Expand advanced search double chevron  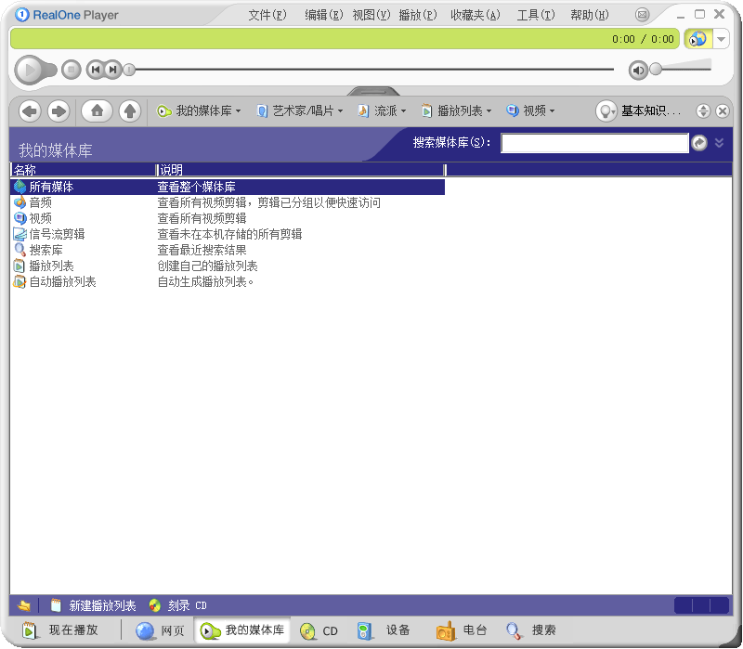tap(719, 143)
